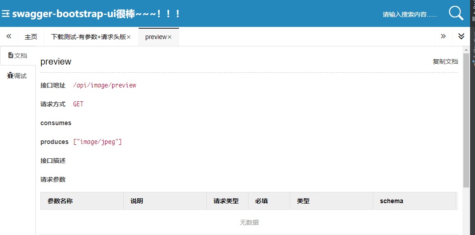Focus the 请输入搜索内容 search box
Image resolution: width=475 pixels, height=235 pixels.
409,14
